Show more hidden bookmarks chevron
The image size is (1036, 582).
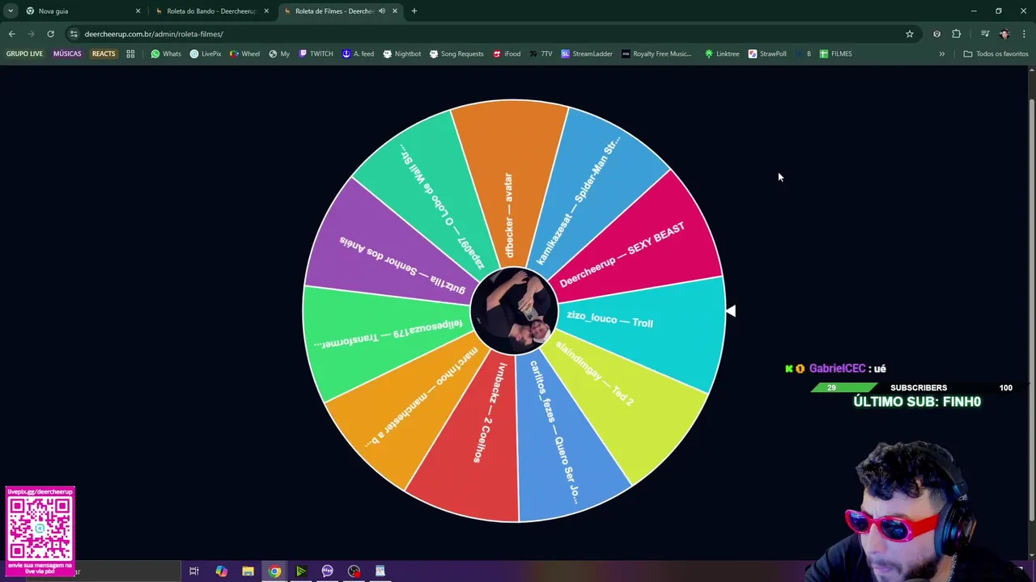[x=941, y=54]
